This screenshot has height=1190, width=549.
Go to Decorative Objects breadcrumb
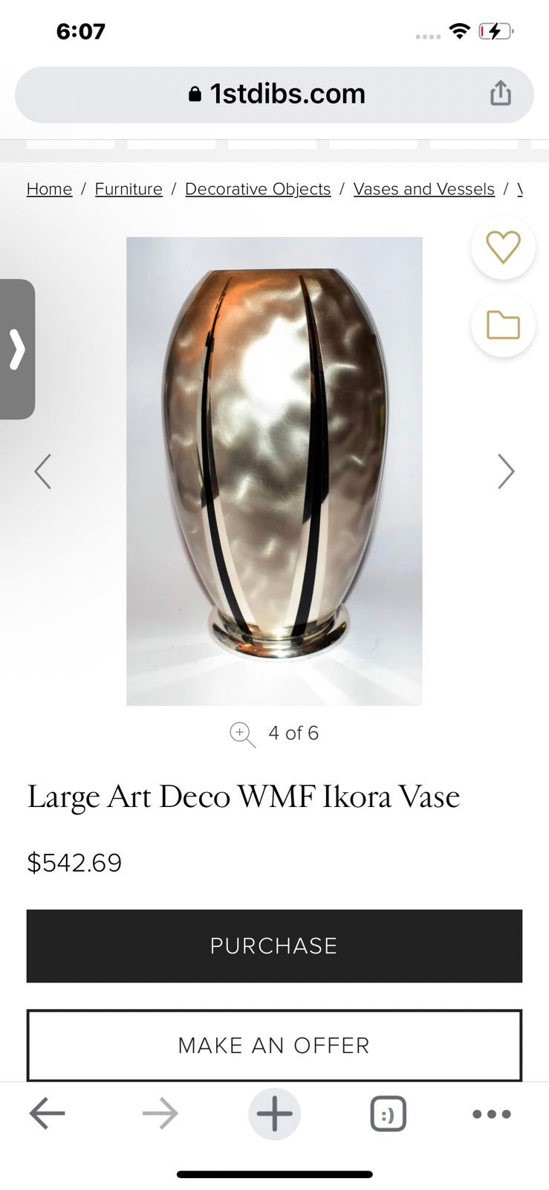tap(258, 189)
